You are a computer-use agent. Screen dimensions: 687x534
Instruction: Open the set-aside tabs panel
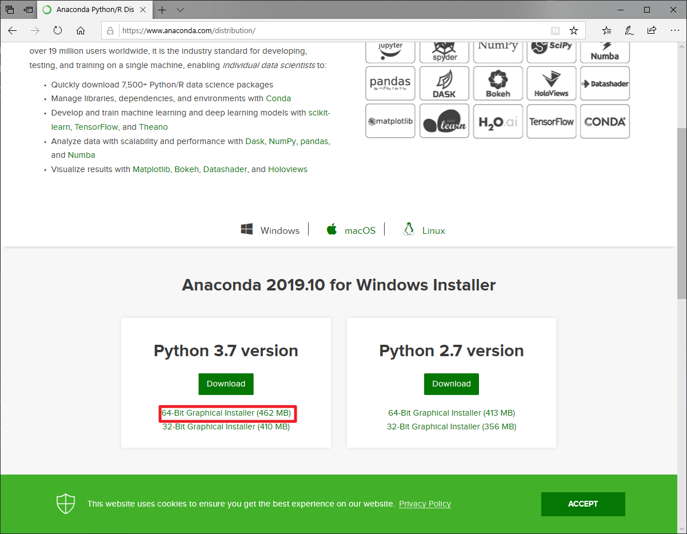pos(10,10)
